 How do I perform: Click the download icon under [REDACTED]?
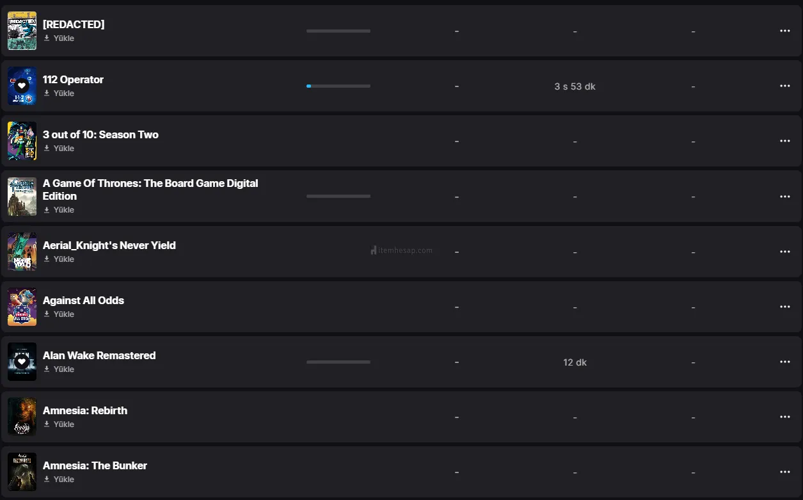47,38
